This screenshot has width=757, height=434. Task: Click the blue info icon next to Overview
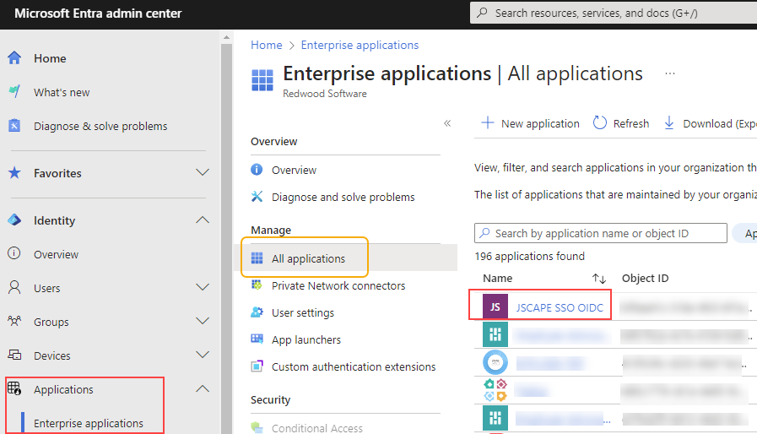[257, 169]
